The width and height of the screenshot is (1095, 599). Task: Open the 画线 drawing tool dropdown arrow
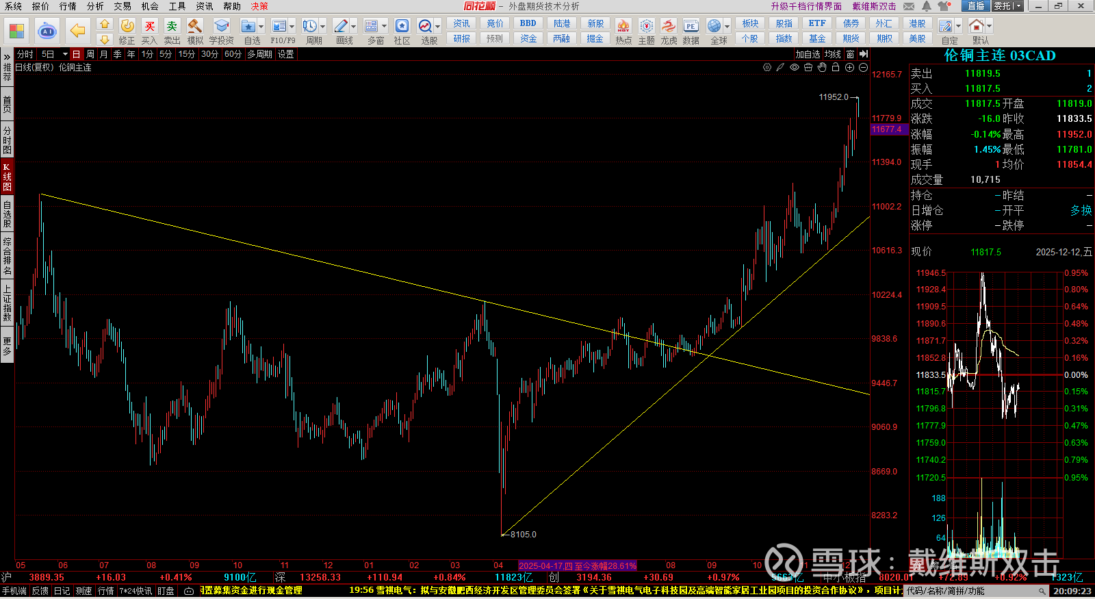[354, 27]
